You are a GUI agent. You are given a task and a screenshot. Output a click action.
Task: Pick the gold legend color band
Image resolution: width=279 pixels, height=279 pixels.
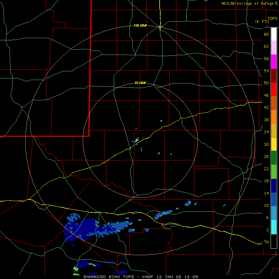click(x=274, y=131)
